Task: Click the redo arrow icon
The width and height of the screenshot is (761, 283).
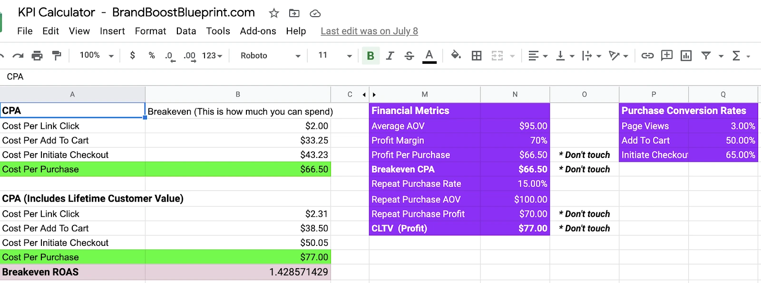Action: click(18, 56)
